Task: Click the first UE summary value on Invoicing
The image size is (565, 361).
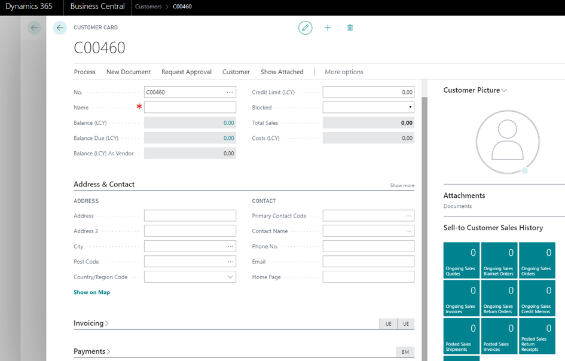Action: pyautogui.click(x=388, y=323)
